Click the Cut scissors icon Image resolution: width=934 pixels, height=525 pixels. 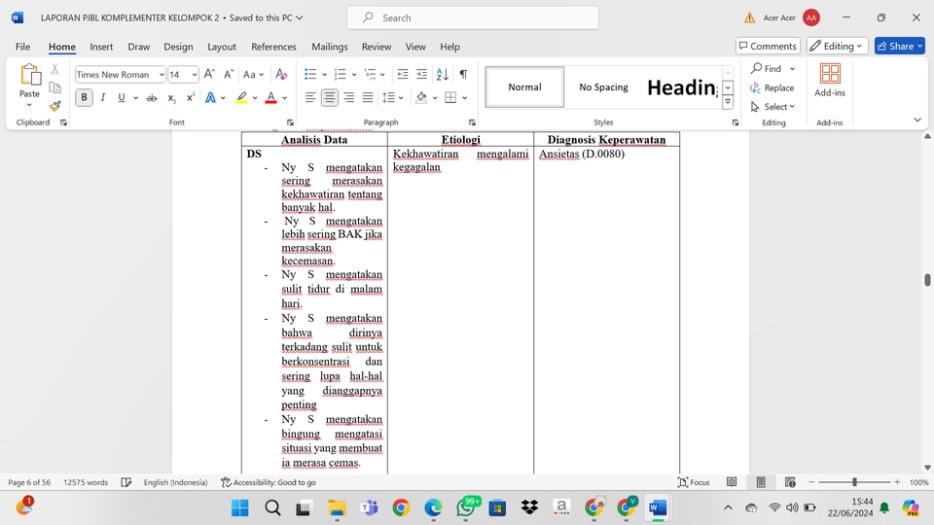(x=54, y=69)
